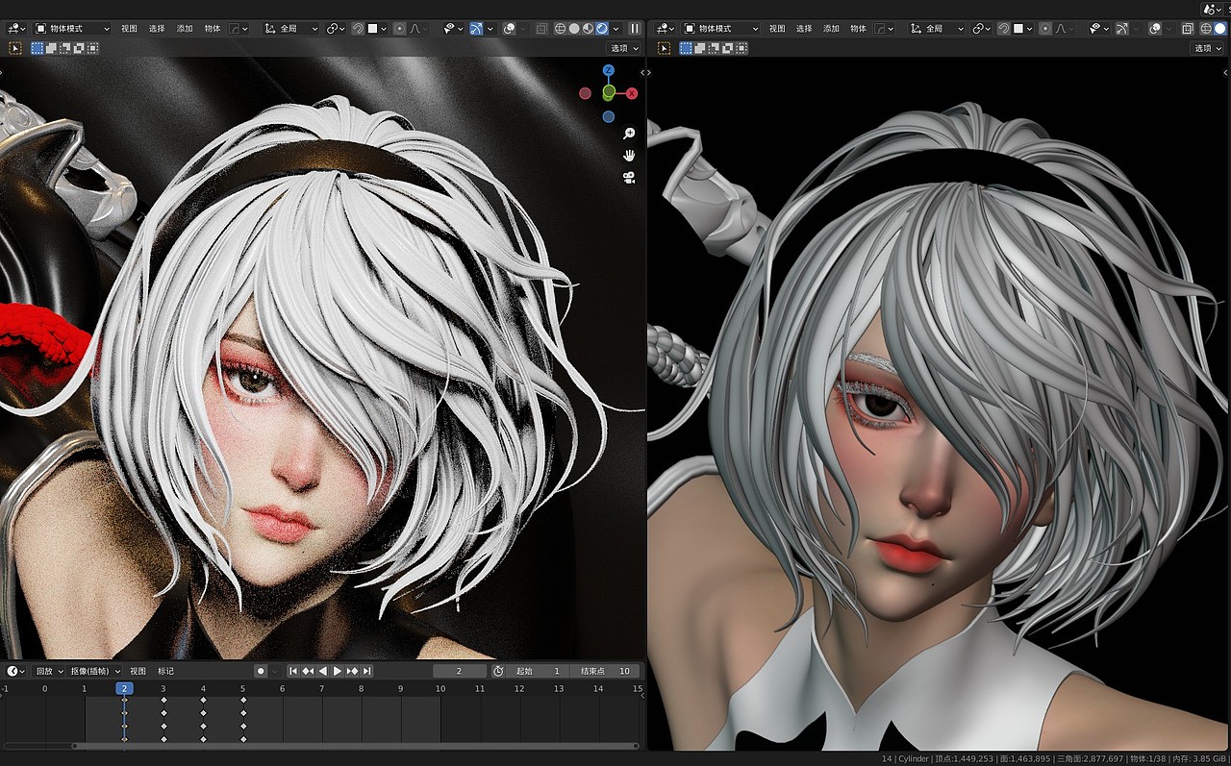1231x766 pixels.
Task: Open editor type menu in left viewport
Action: coord(16,29)
